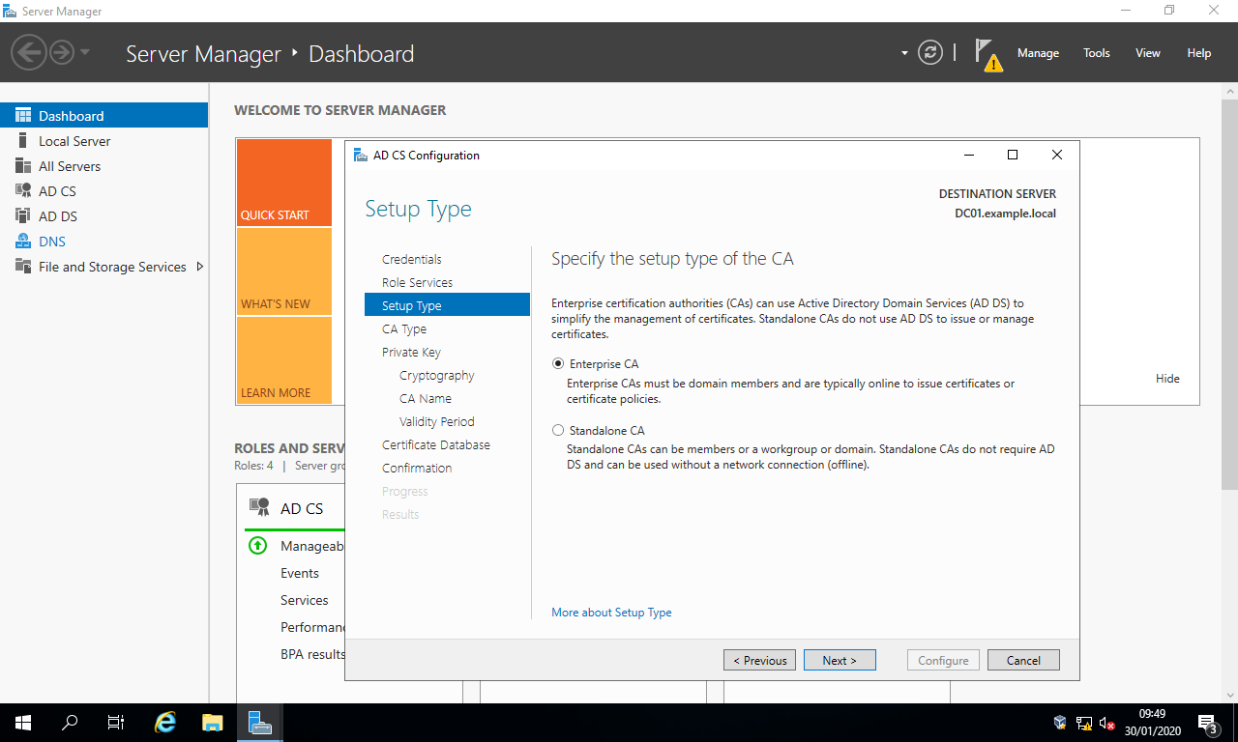This screenshot has height=742, width=1238.
Task: Open the Action Center notification icon
Action: coord(1207,723)
